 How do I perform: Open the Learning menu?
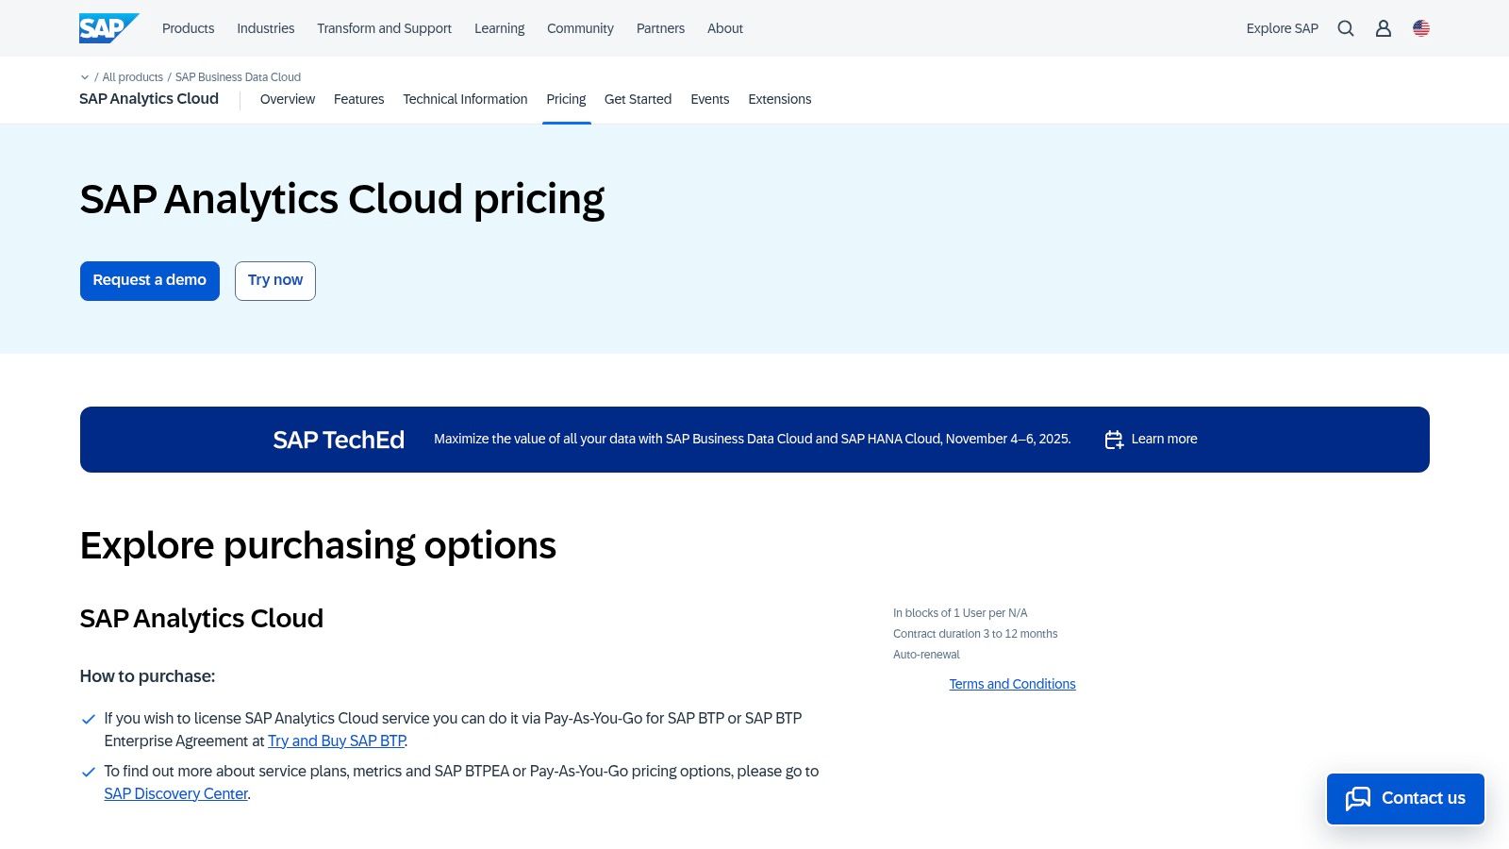[x=499, y=28]
